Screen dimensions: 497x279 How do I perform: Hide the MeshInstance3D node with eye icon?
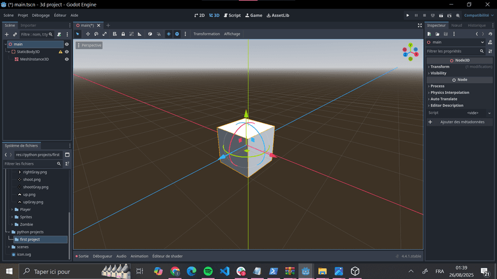point(67,59)
